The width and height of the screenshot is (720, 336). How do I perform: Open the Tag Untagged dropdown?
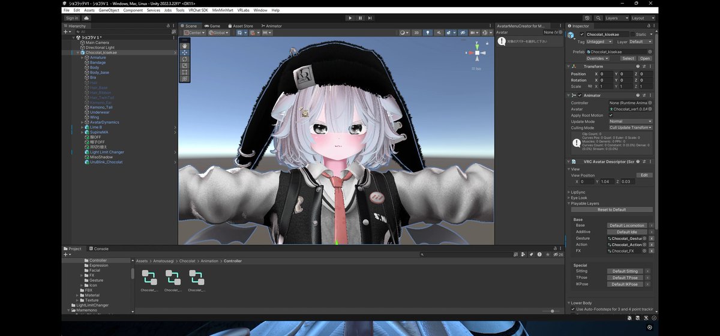tap(599, 41)
